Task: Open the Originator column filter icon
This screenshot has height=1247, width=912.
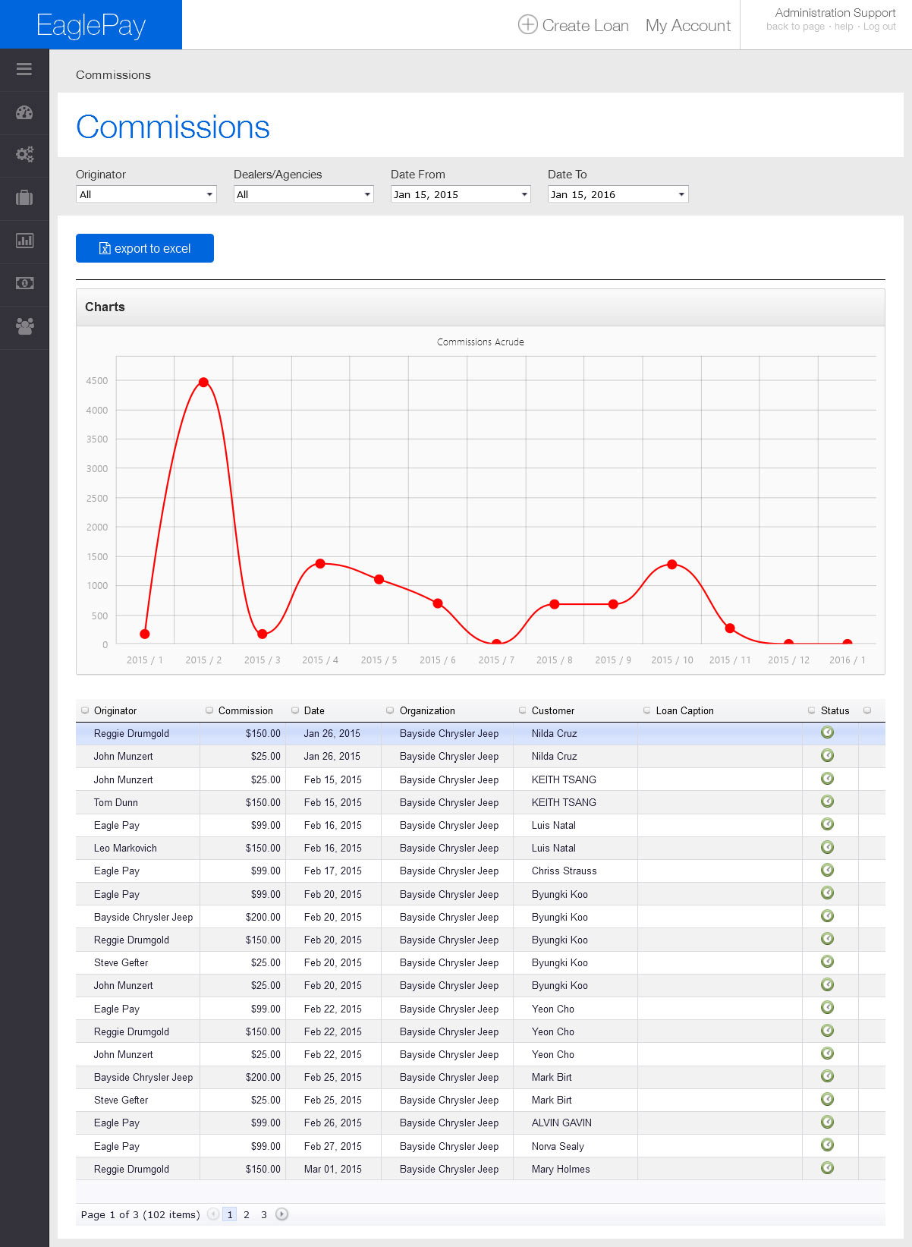Action: pos(85,710)
